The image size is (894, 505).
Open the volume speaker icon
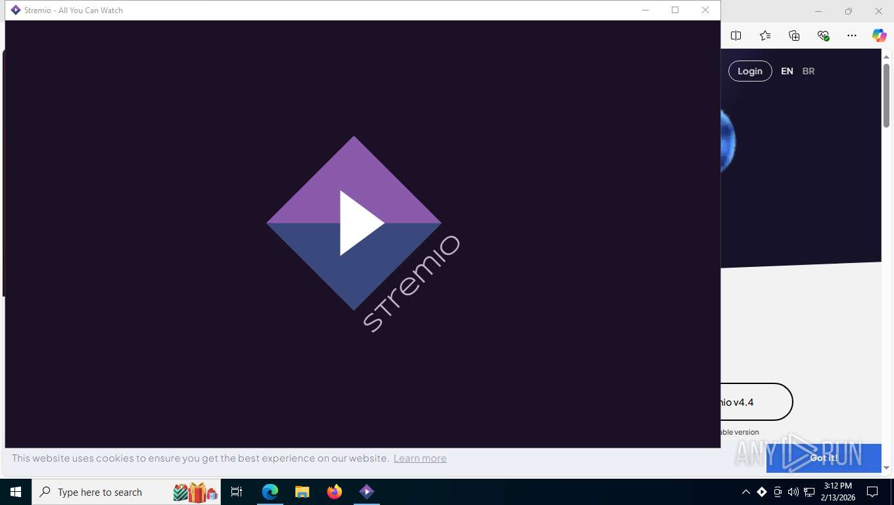793,492
